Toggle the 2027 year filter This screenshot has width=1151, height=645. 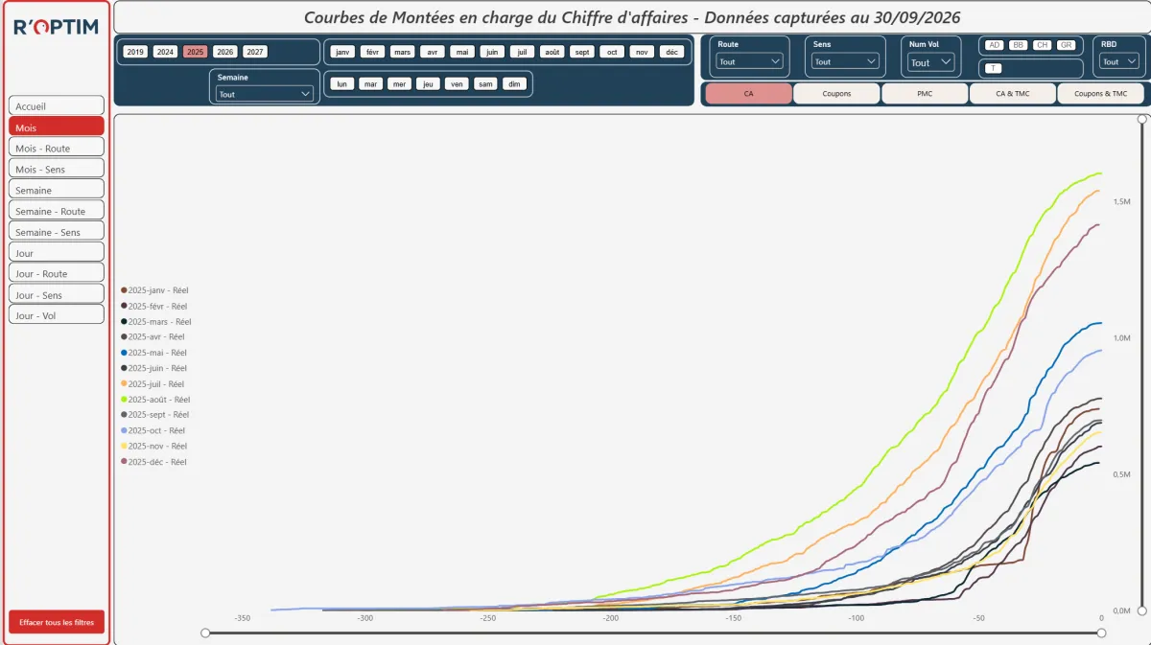click(x=255, y=52)
